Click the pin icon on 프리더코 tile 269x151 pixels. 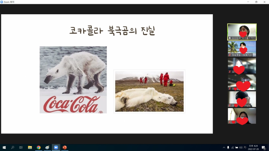coord(230,38)
